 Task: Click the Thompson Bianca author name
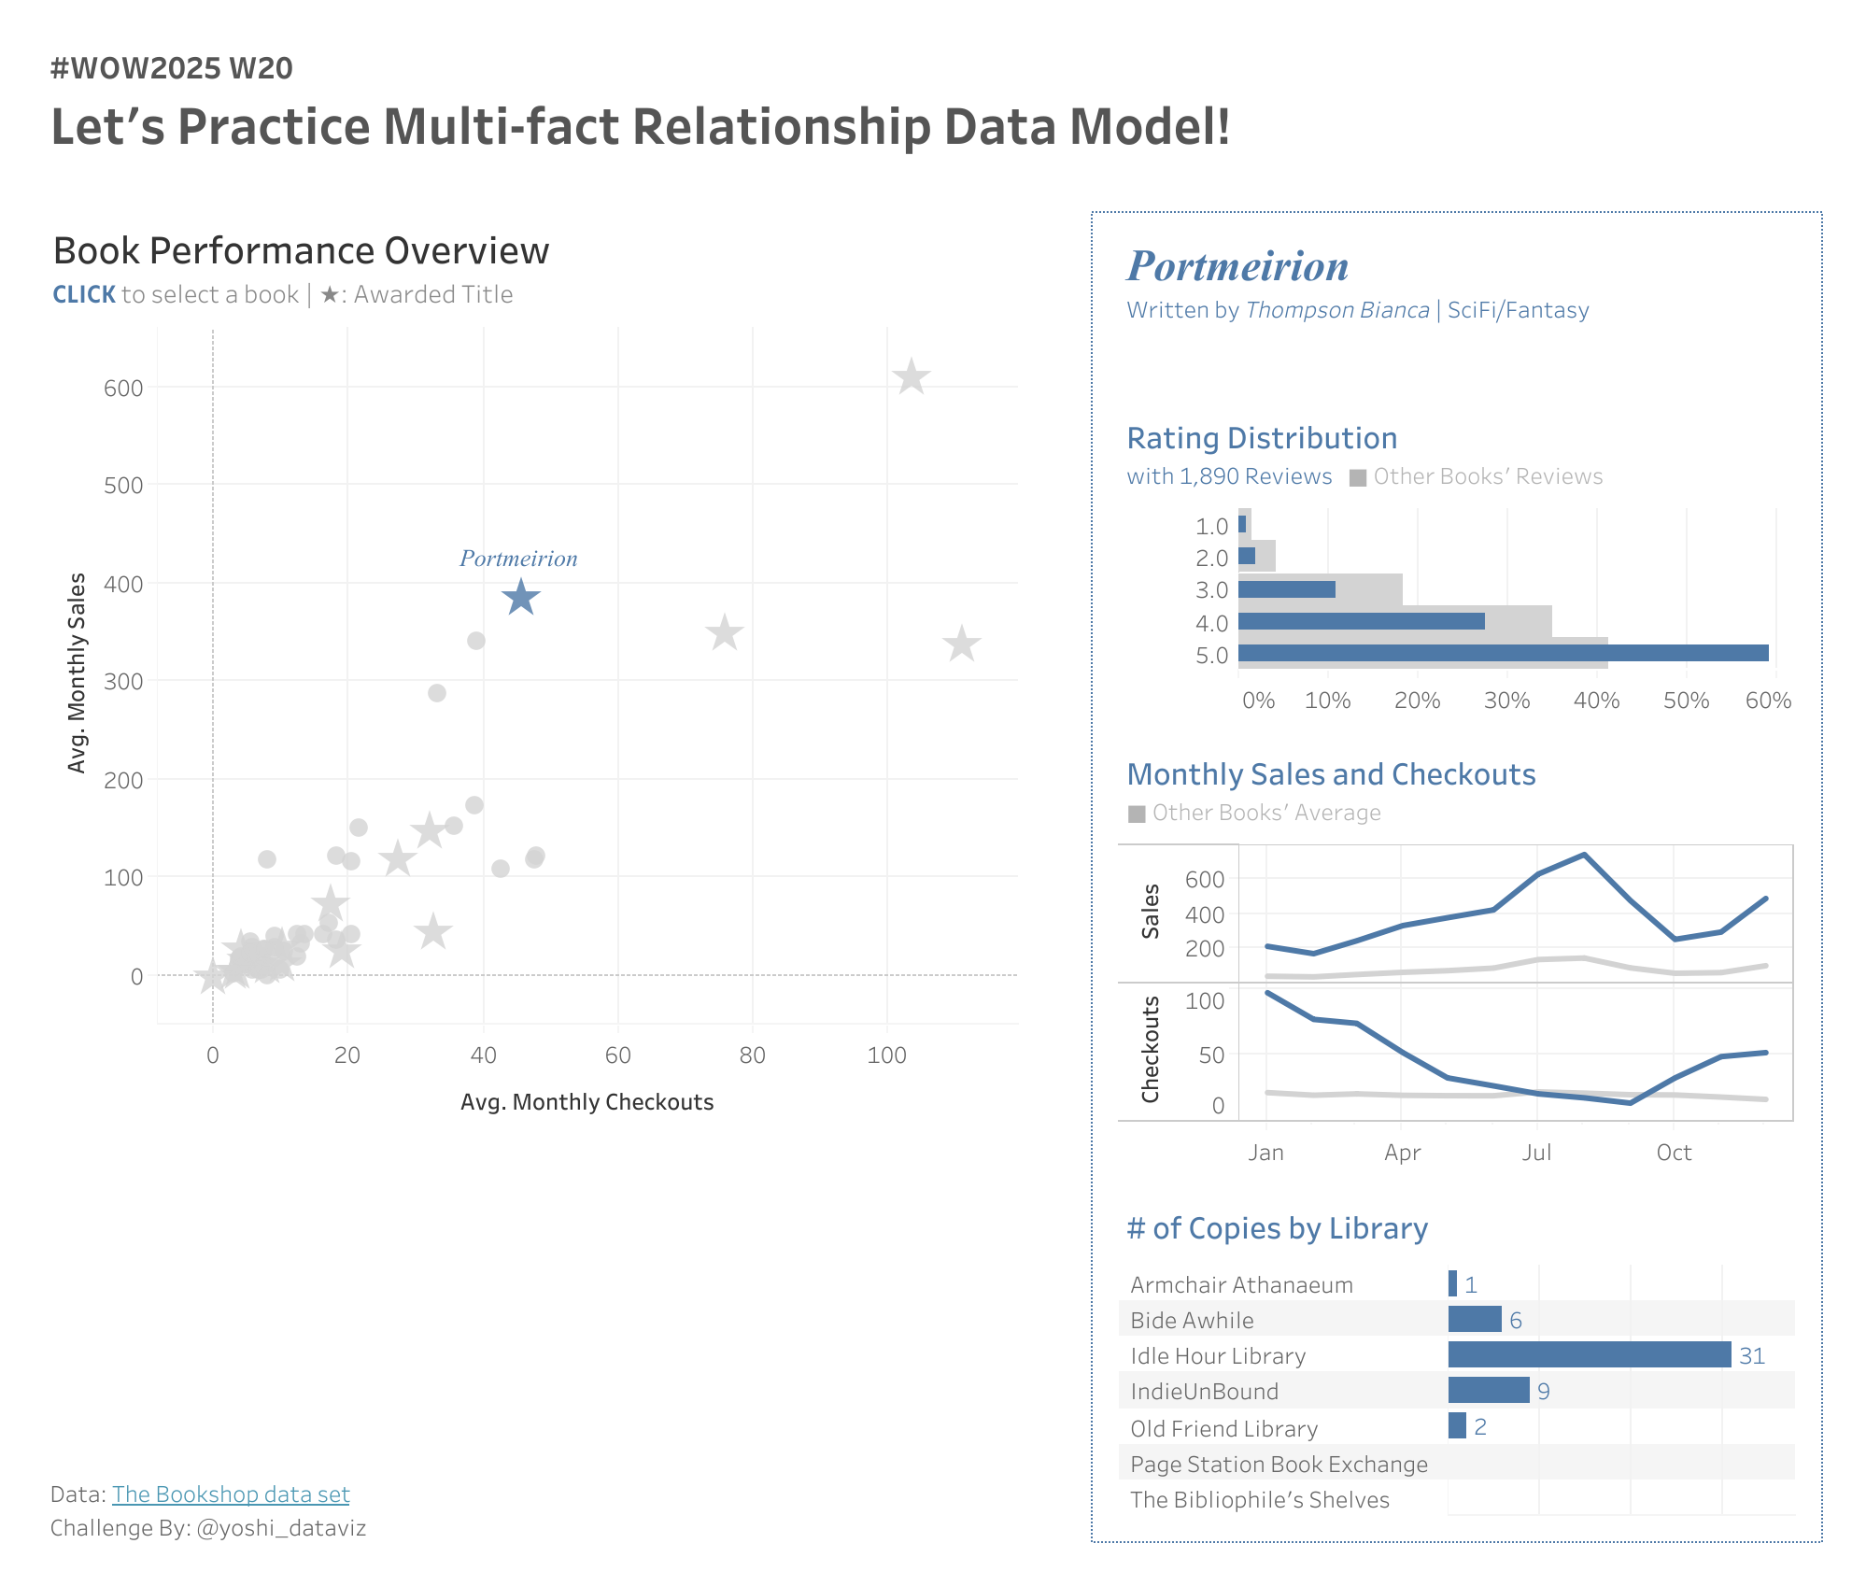point(1337,310)
